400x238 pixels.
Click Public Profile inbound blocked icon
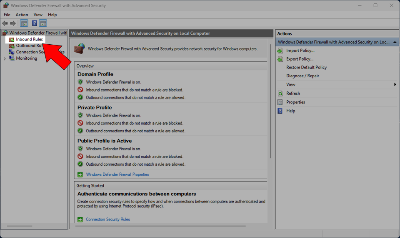pyautogui.click(x=80, y=156)
